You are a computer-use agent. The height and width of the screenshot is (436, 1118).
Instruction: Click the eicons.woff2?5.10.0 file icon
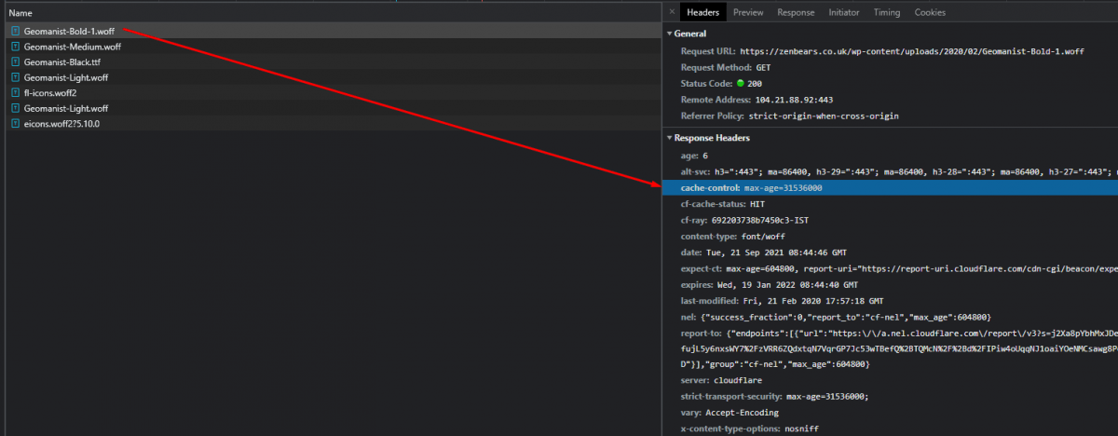16,123
